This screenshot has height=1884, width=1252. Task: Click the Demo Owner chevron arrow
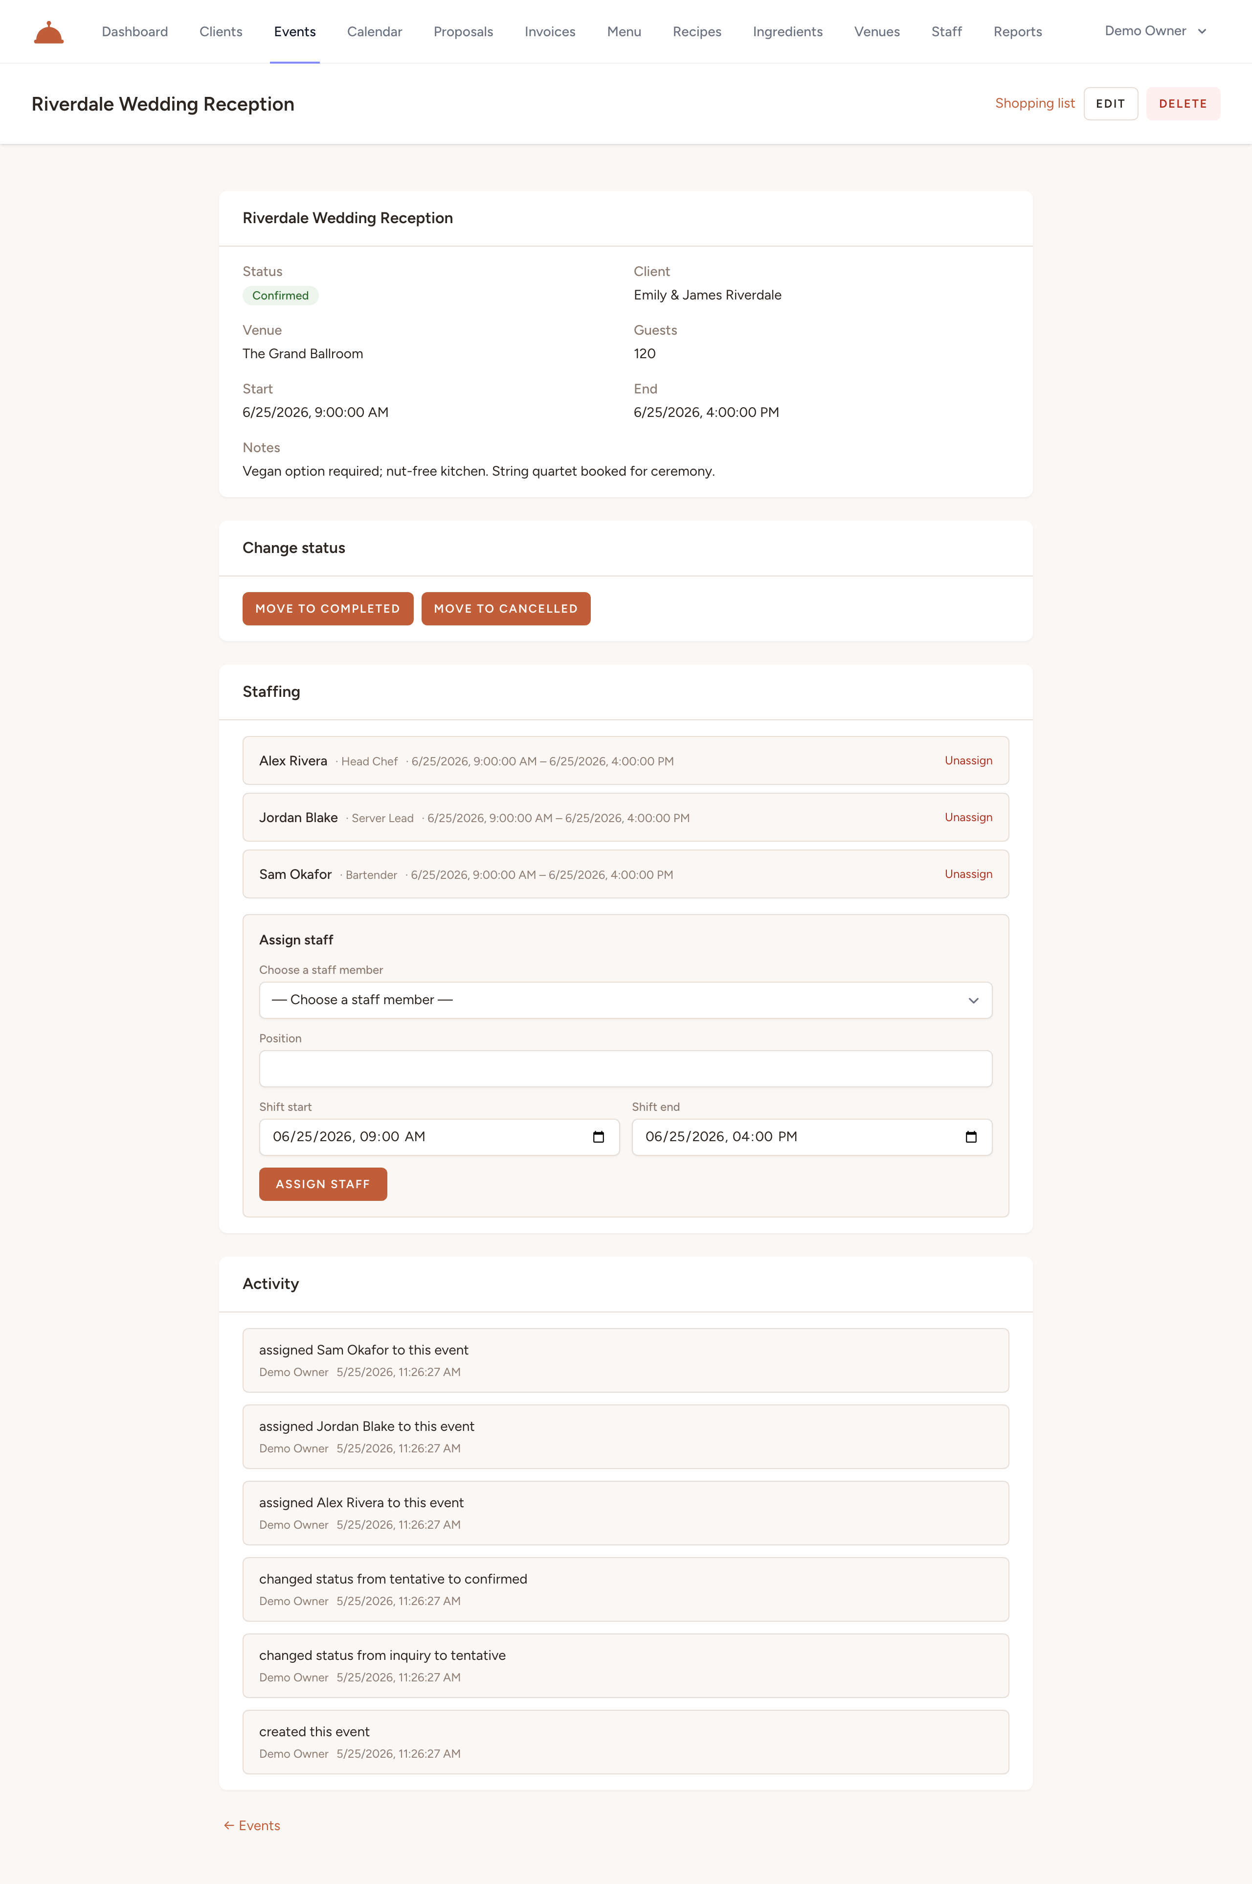(x=1202, y=31)
